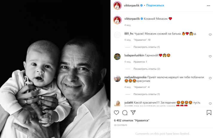
Task: Save post with the bookmark icon
Action: click(209, 112)
